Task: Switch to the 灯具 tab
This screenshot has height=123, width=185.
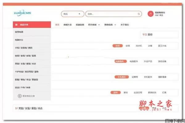Action: 164,93
